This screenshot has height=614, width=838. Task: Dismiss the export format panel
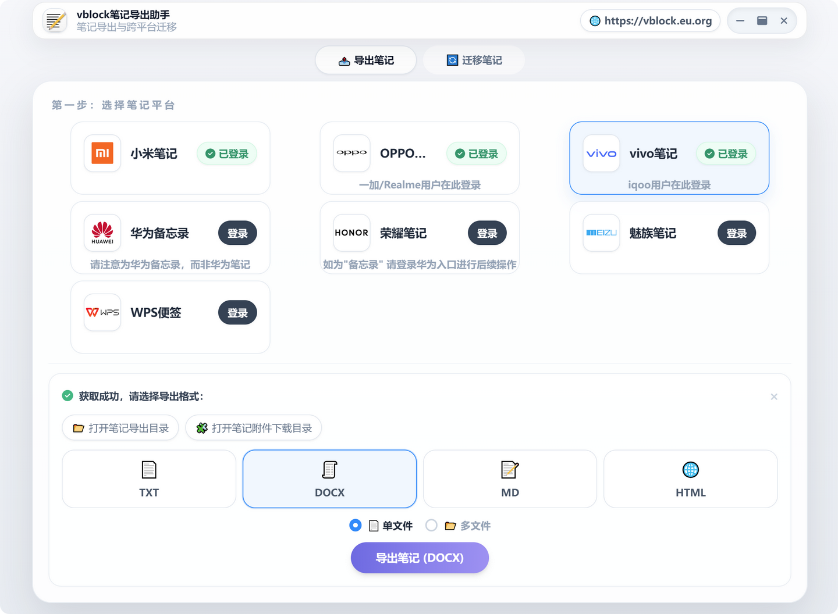[774, 397]
